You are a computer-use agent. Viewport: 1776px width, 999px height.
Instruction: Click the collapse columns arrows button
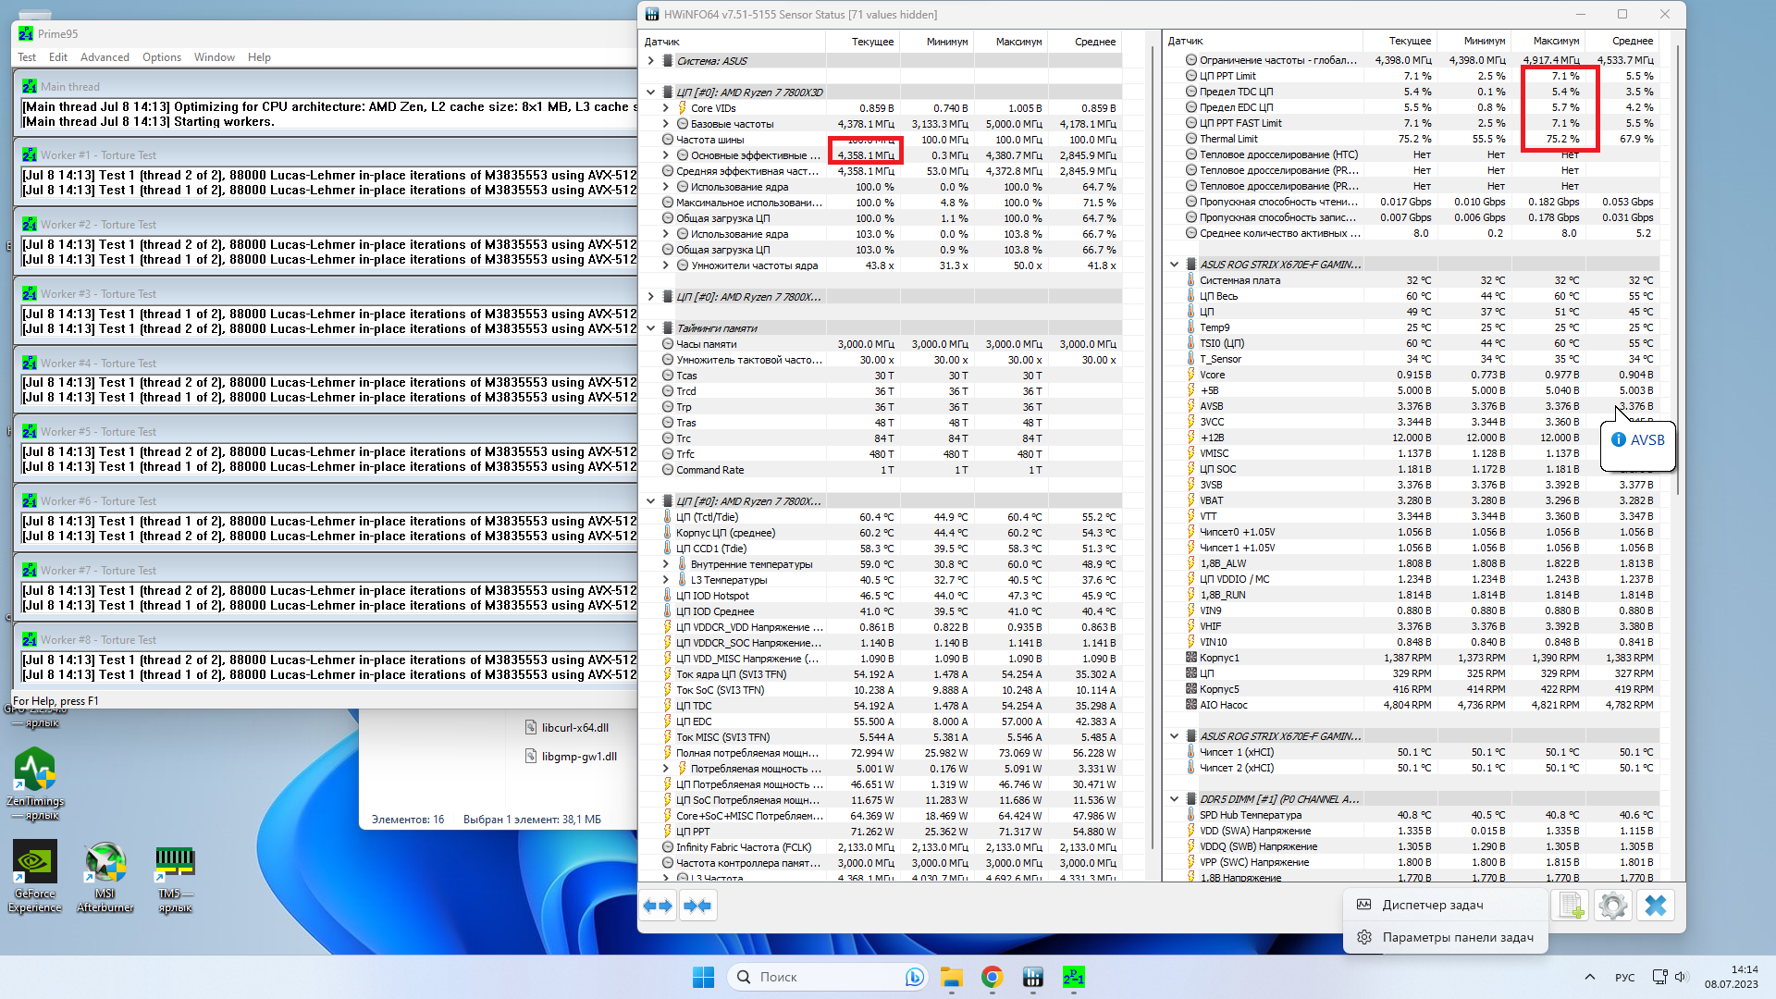coord(697,906)
